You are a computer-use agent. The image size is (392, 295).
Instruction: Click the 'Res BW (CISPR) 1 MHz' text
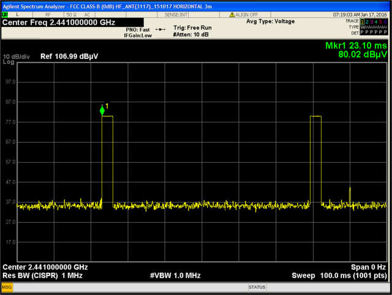pyautogui.click(x=42, y=276)
